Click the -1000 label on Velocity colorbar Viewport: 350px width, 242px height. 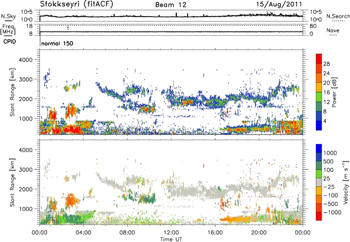click(x=332, y=212)
